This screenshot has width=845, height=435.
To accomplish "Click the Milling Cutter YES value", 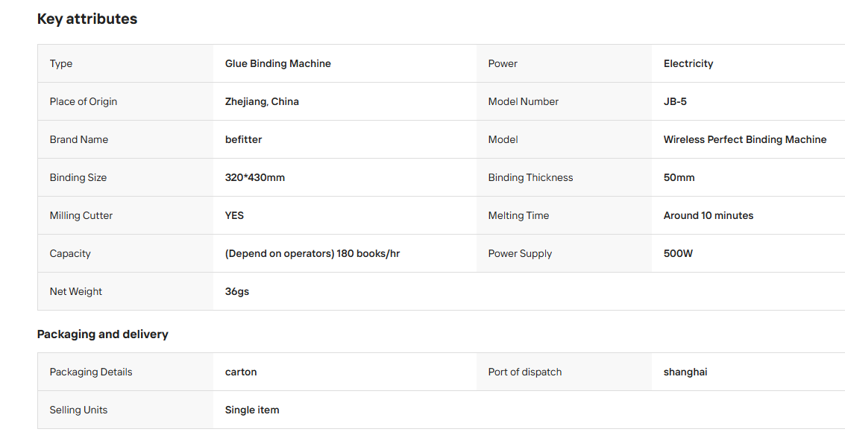I will click(x=234, y=215).
